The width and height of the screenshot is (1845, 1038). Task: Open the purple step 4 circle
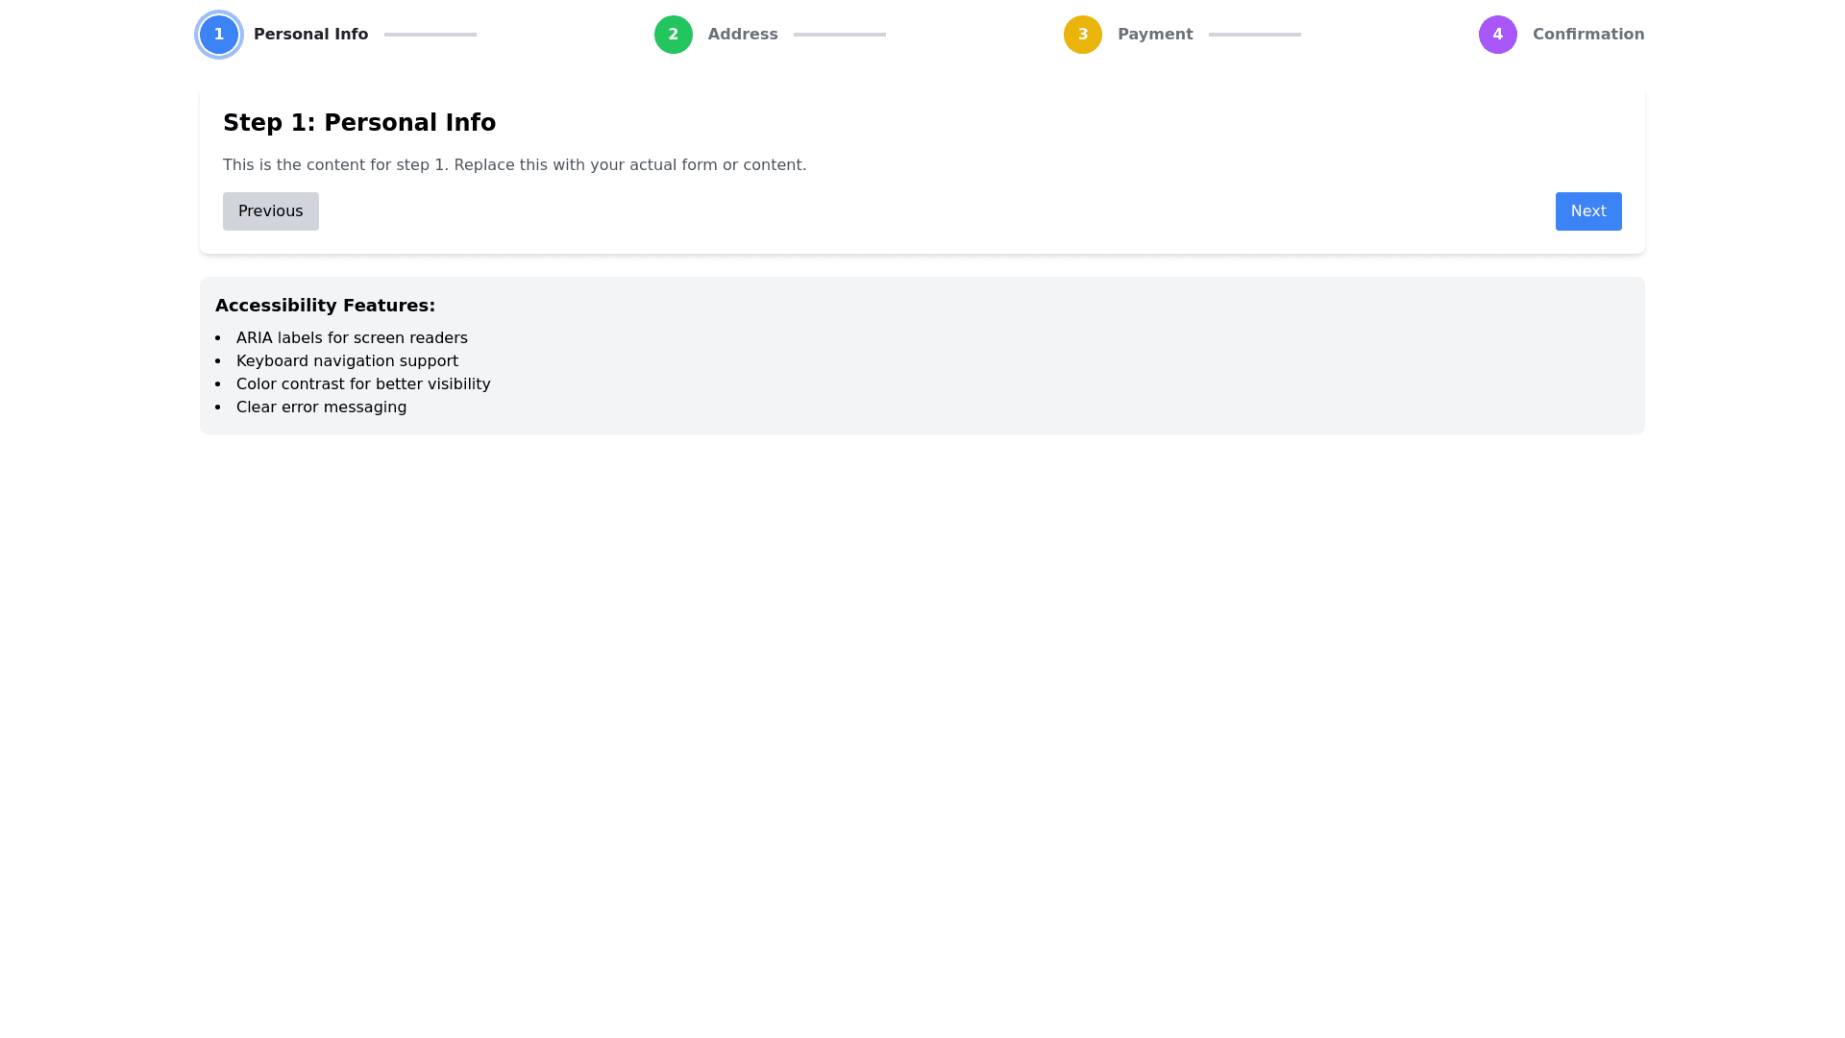point(1497,35)
